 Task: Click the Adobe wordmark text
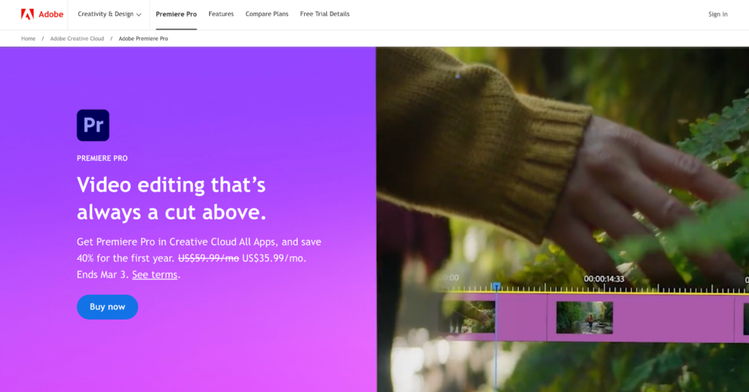click(x=51, y=15)
